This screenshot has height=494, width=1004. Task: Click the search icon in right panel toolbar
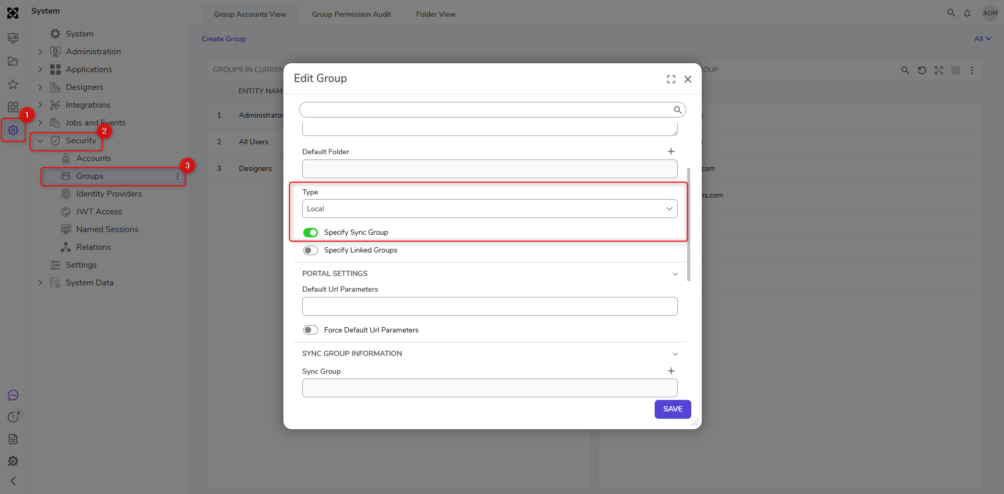[905, 70]
